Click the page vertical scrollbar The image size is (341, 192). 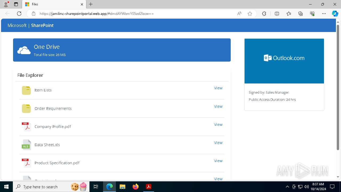(338, 87)
